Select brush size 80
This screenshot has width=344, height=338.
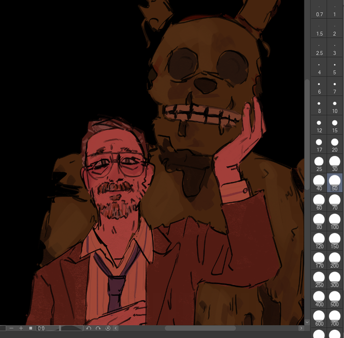(x=319, y=222)
